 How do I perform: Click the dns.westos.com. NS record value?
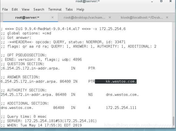pos(122,95)
